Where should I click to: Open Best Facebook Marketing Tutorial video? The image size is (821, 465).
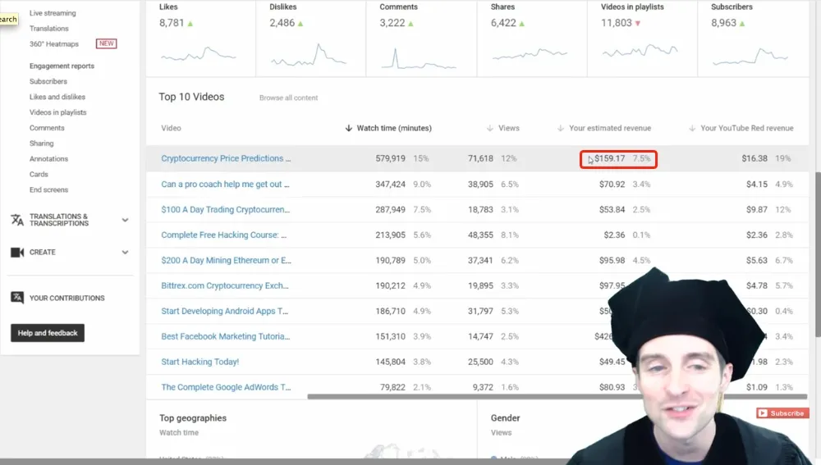point(225,336)
